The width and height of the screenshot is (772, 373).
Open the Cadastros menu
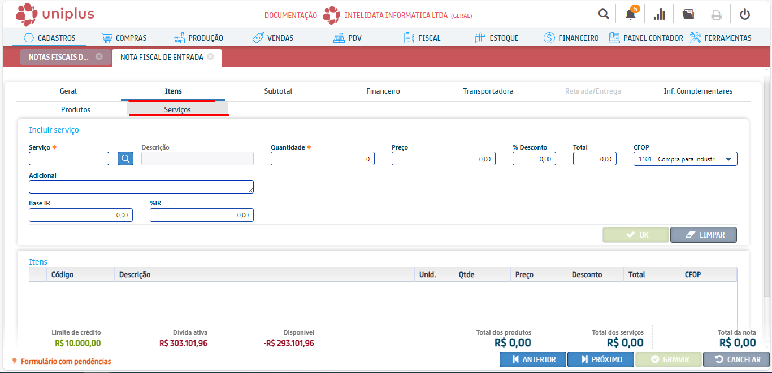click(x=49, y=38)
